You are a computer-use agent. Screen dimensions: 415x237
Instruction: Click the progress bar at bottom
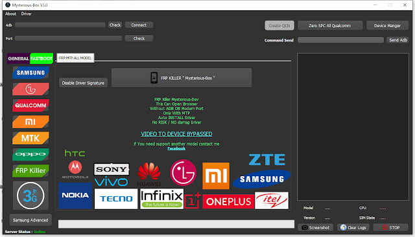[176, 224]
